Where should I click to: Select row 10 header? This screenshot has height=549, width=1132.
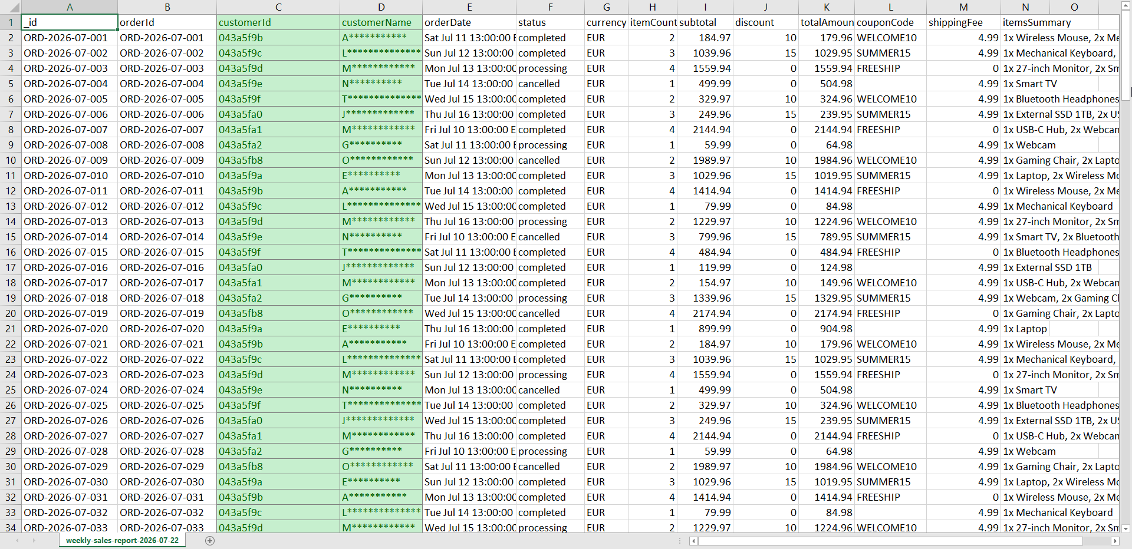point(11,160)
